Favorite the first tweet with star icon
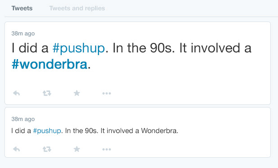Viewport: 278px width, 168px height. click(77, 93)
